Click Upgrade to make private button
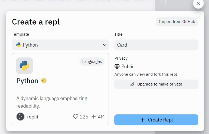Screen dimensions: 209x134 156,84
